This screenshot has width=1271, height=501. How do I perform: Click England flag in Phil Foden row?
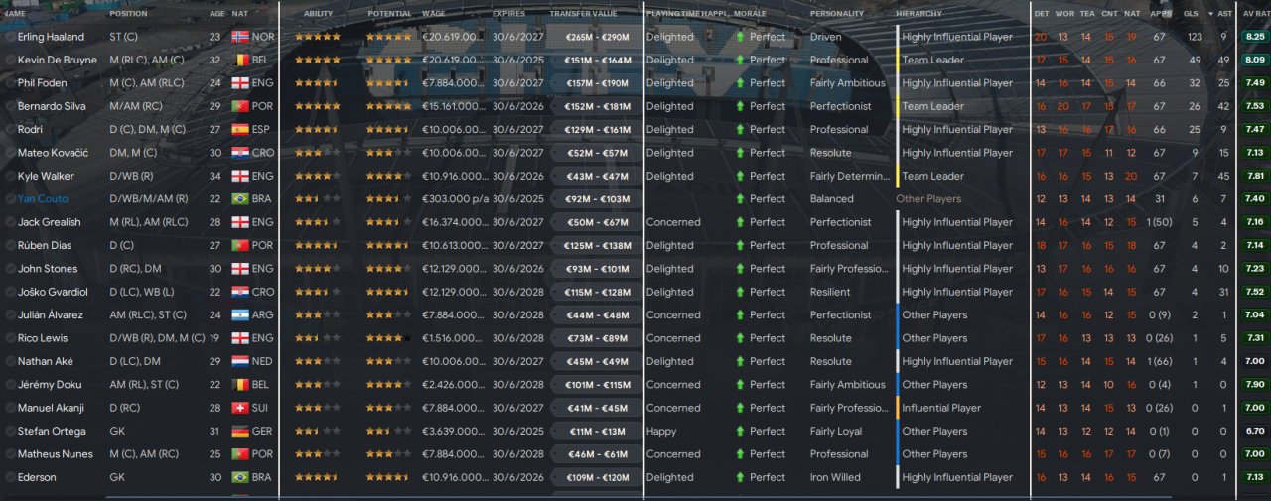tap(239, 83)
